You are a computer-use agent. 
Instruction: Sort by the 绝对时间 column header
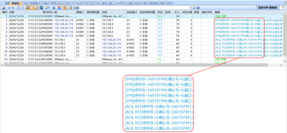47,12
